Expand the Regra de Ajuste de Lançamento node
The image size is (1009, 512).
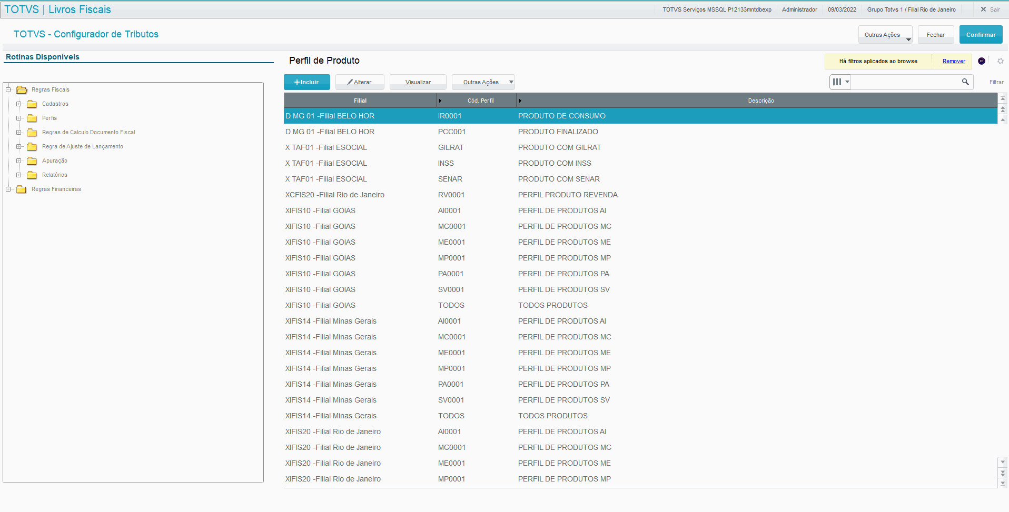pos(19,146)
